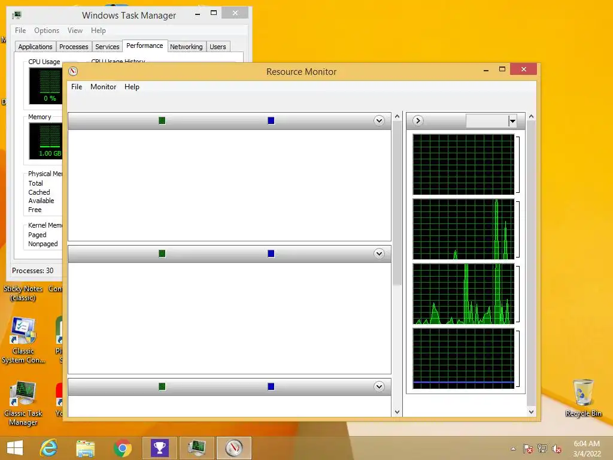This screenshot has height=460, width=613.
Task: Open the Windows Start button
Action: [15, 448]
